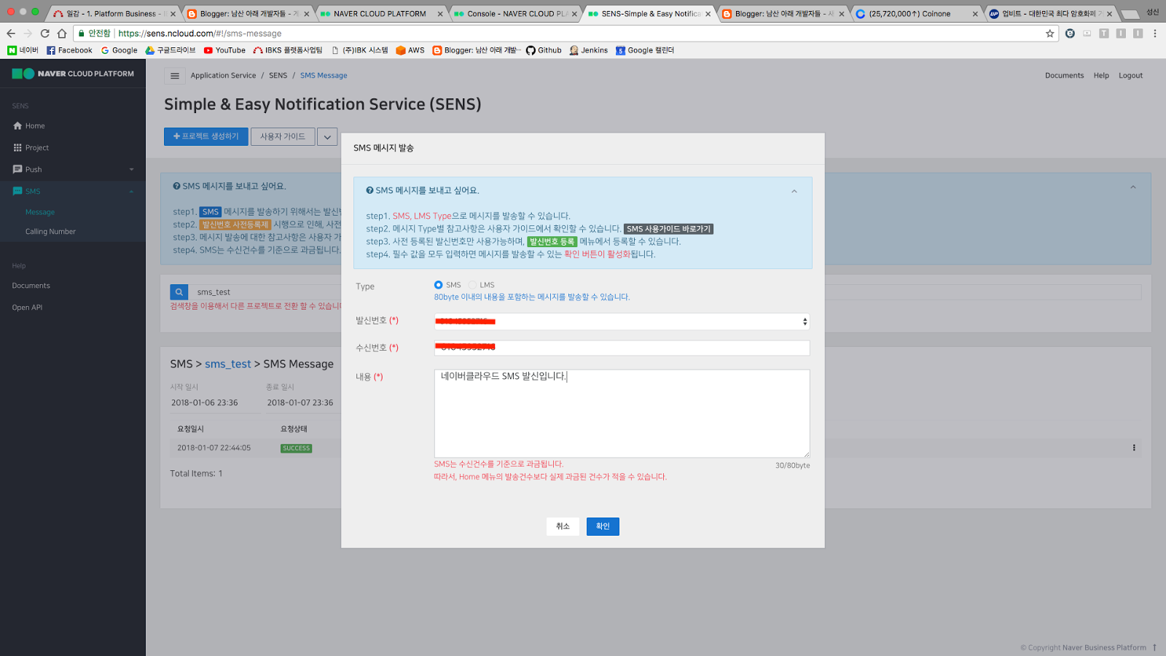1166x656 pixels.
Task: Toggle the hamburger menu icon
Action: 175,76
